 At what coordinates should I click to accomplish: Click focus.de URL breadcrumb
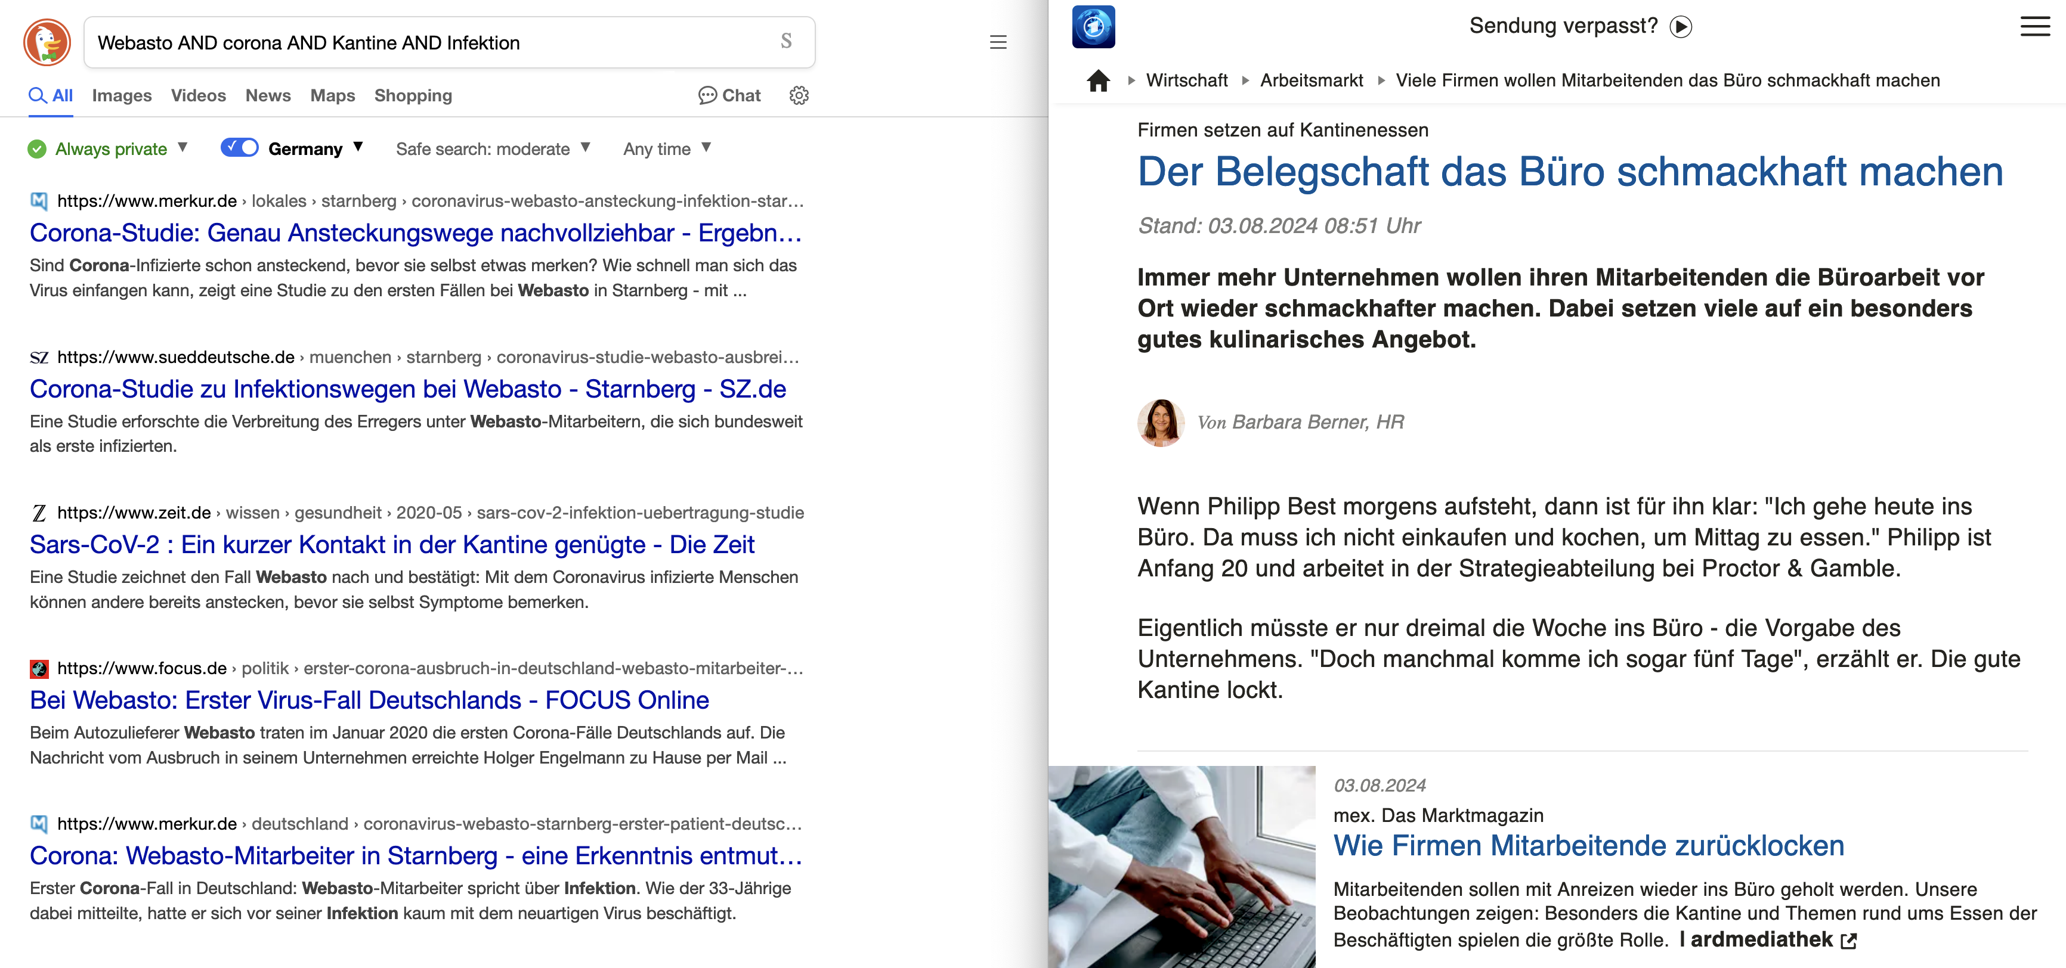(430, 668)
